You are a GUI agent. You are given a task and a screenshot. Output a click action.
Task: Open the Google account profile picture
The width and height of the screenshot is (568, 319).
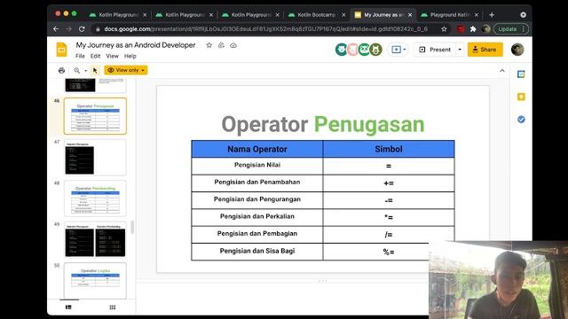click(x=517, y=50)
